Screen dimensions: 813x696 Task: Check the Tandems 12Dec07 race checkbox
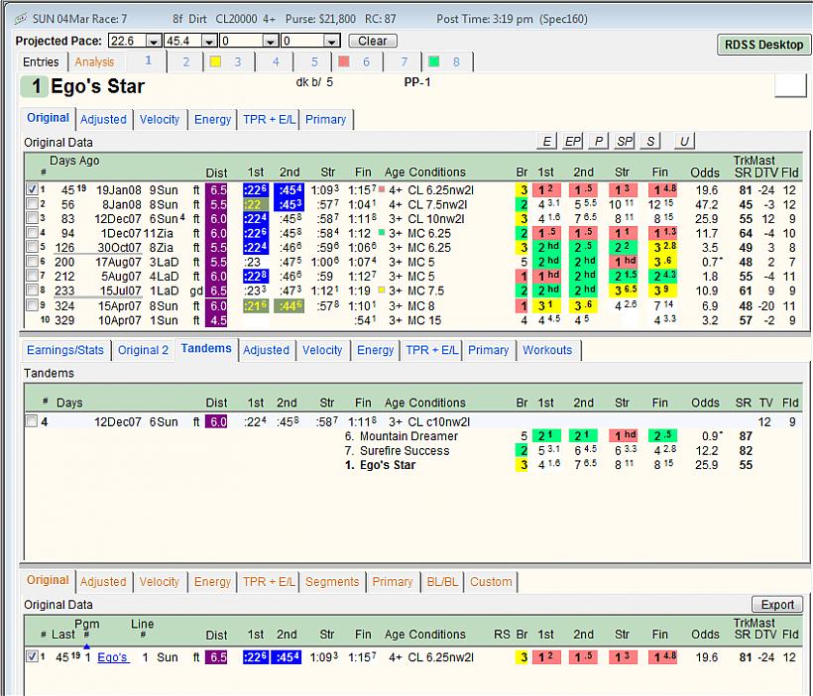tap(32, 421)
